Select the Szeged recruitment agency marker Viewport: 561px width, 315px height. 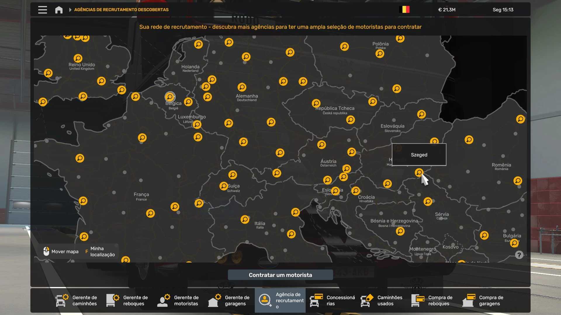pos(419,172)
